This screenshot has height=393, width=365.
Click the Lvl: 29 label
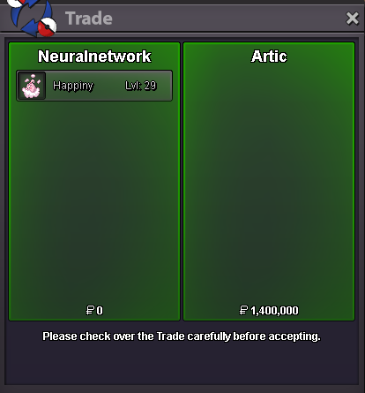[x=140, y=86]
